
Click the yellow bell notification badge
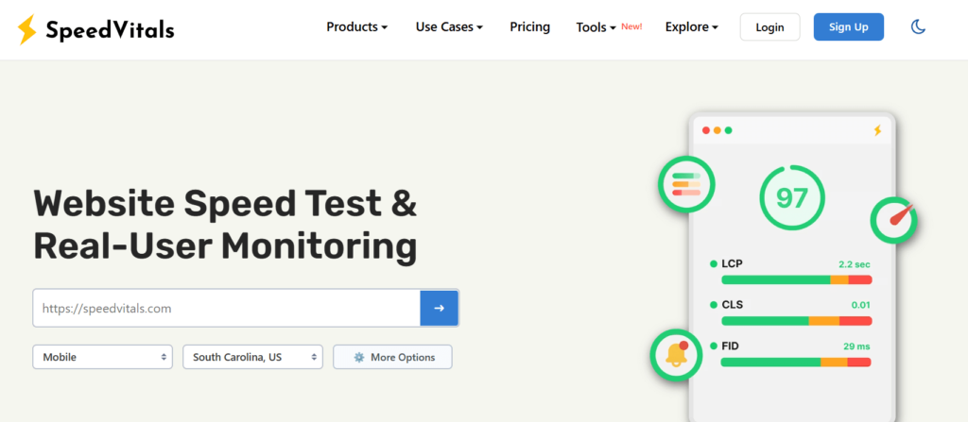[676, 355]
